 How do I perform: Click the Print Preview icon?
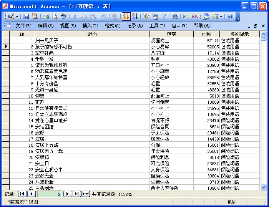pos(55,17)
